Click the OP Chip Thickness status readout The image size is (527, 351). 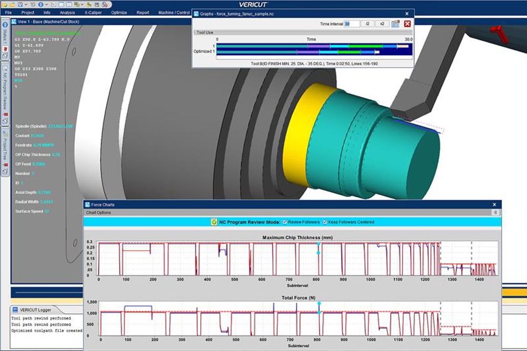point(38,154)
